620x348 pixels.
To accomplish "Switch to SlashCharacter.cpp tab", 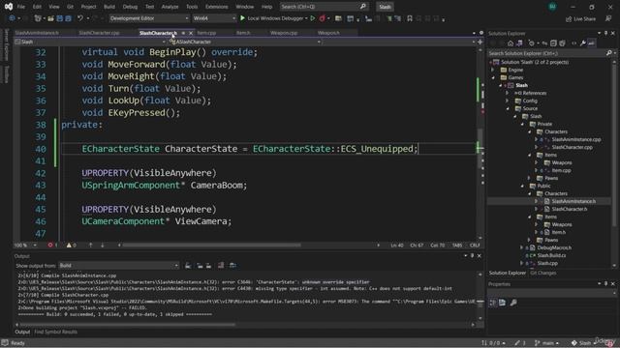I will pyautogui.click(x=99, y=33).
